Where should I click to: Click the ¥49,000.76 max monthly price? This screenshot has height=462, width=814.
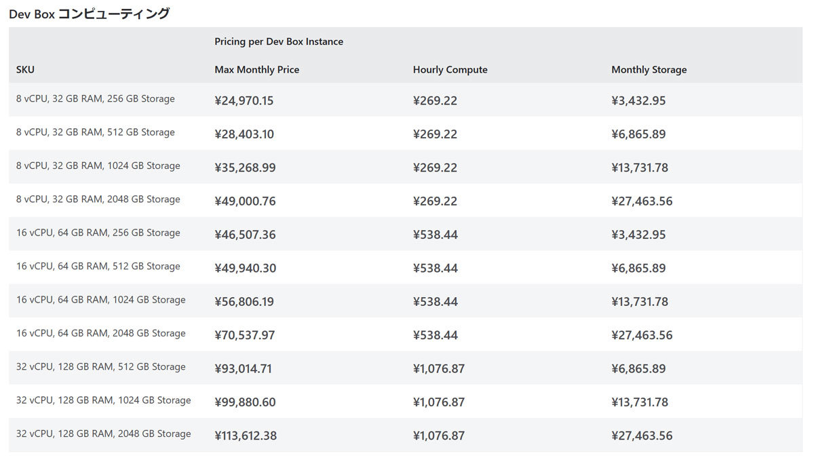pyautogui.click(x=245, y=201)
